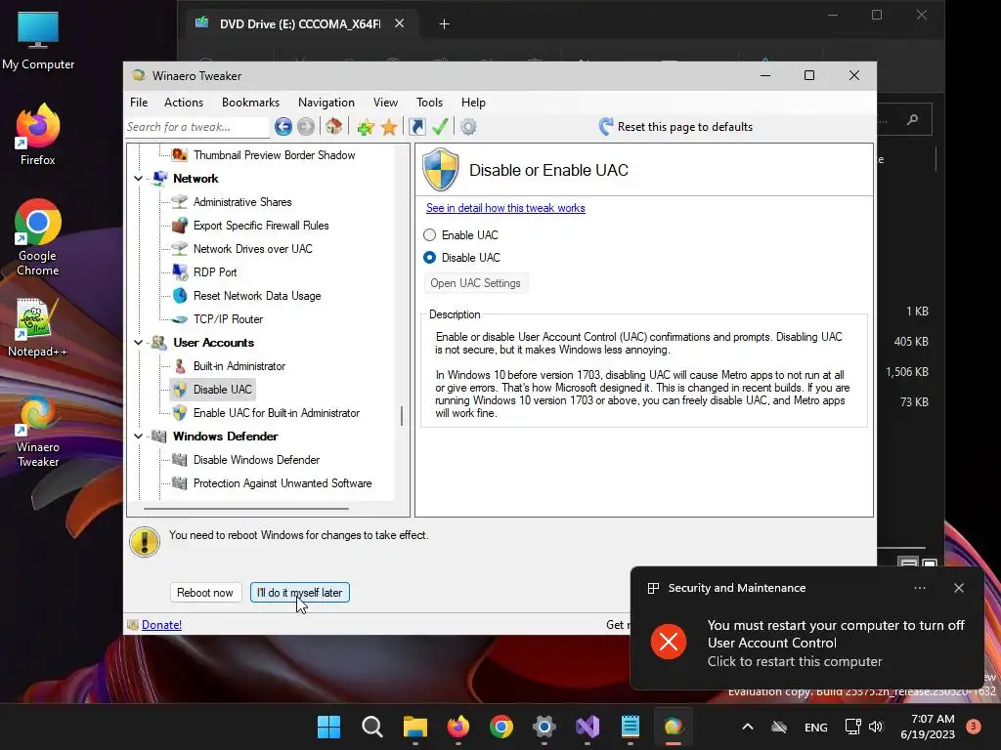Click inside the Search for a tweak field
The image size is (1001, 750).
196,127
